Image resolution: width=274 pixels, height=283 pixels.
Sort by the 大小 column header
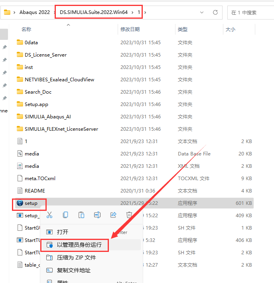(231, 29)
